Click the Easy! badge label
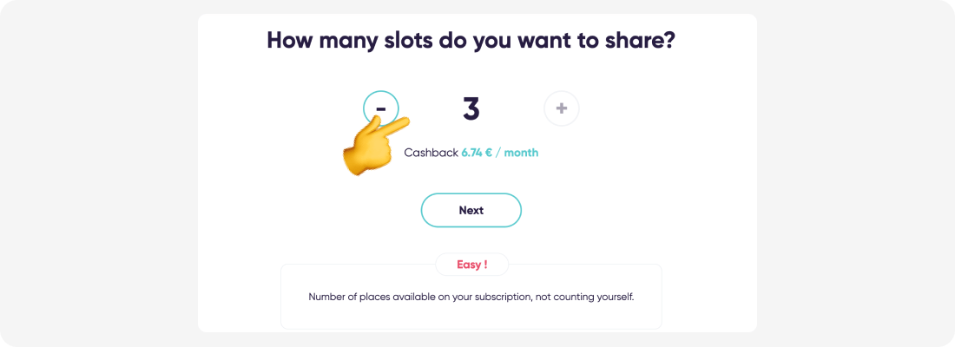This screenshot has width=955, height=347. [472, 265]
